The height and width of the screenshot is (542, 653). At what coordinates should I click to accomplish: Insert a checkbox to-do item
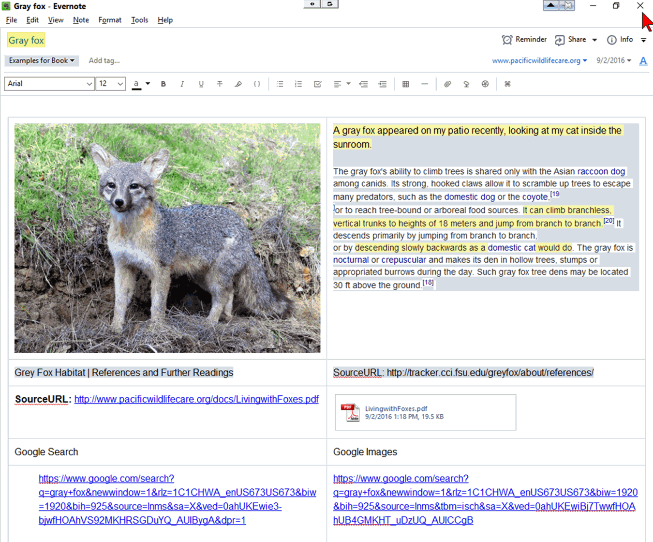pyautogui.click(x=317, y=84)
